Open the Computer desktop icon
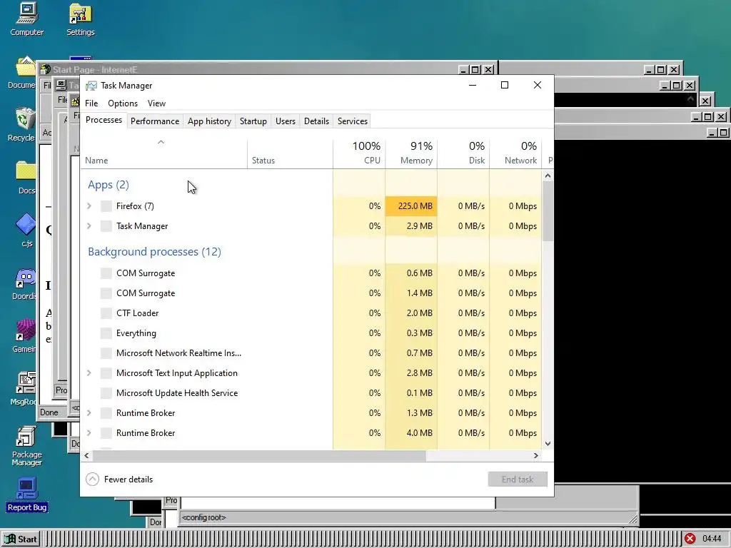The width and height of the screenshot is (731, 548). pyautogui.click(x=26, y=19)
